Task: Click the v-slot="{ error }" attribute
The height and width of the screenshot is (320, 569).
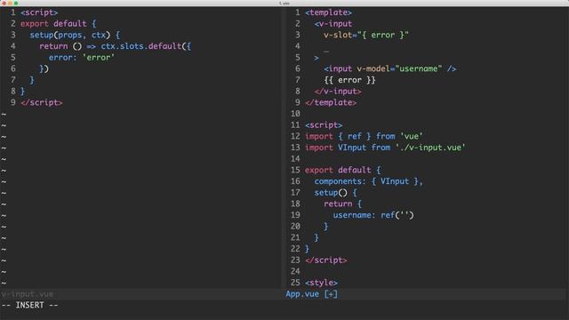Action: (x=366, y=36)
